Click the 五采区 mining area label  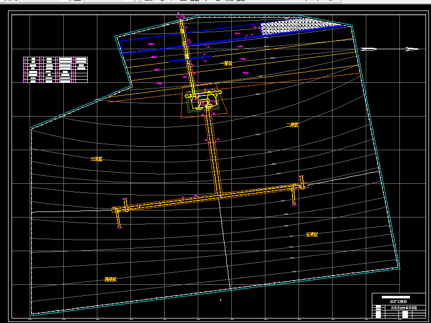pos(312,235)
